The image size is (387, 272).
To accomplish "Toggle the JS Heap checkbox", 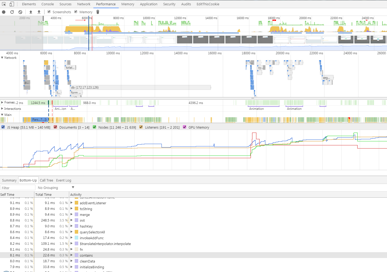I will [3, 127].
